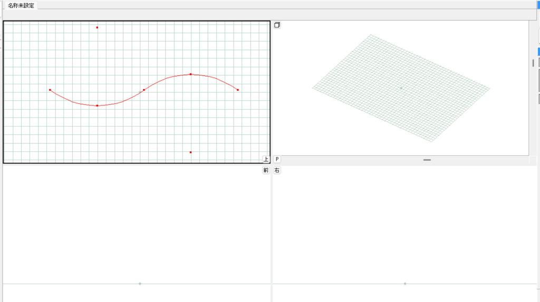Screen dimensions: 540x302
Task: Click the red tangent handle above the curve
Action: coord(97,27)
